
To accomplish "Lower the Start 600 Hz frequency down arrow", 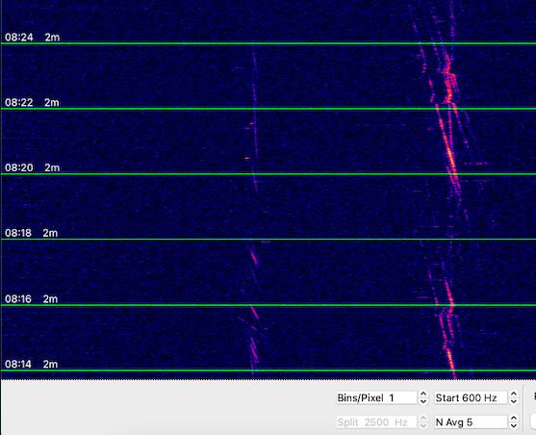I will [x=514, y=401].
